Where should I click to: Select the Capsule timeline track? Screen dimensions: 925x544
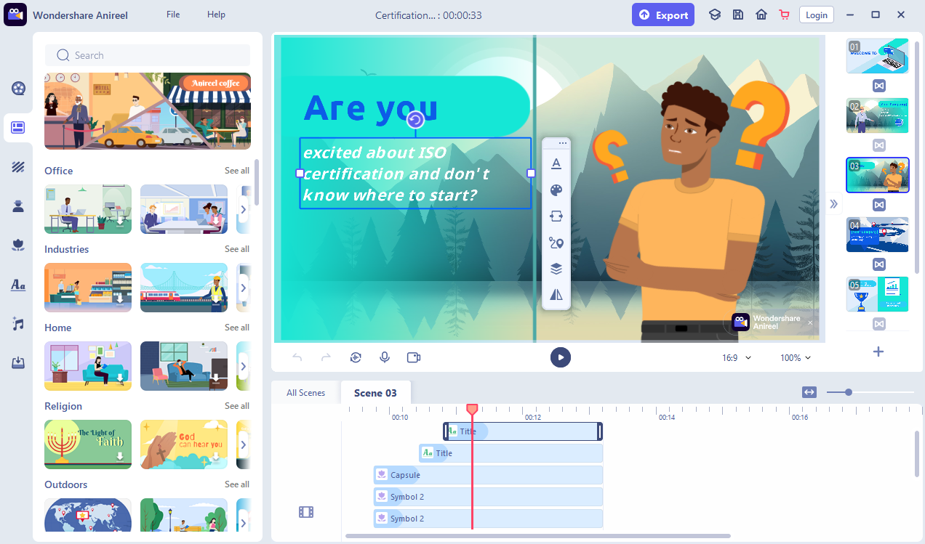[488, 475]
